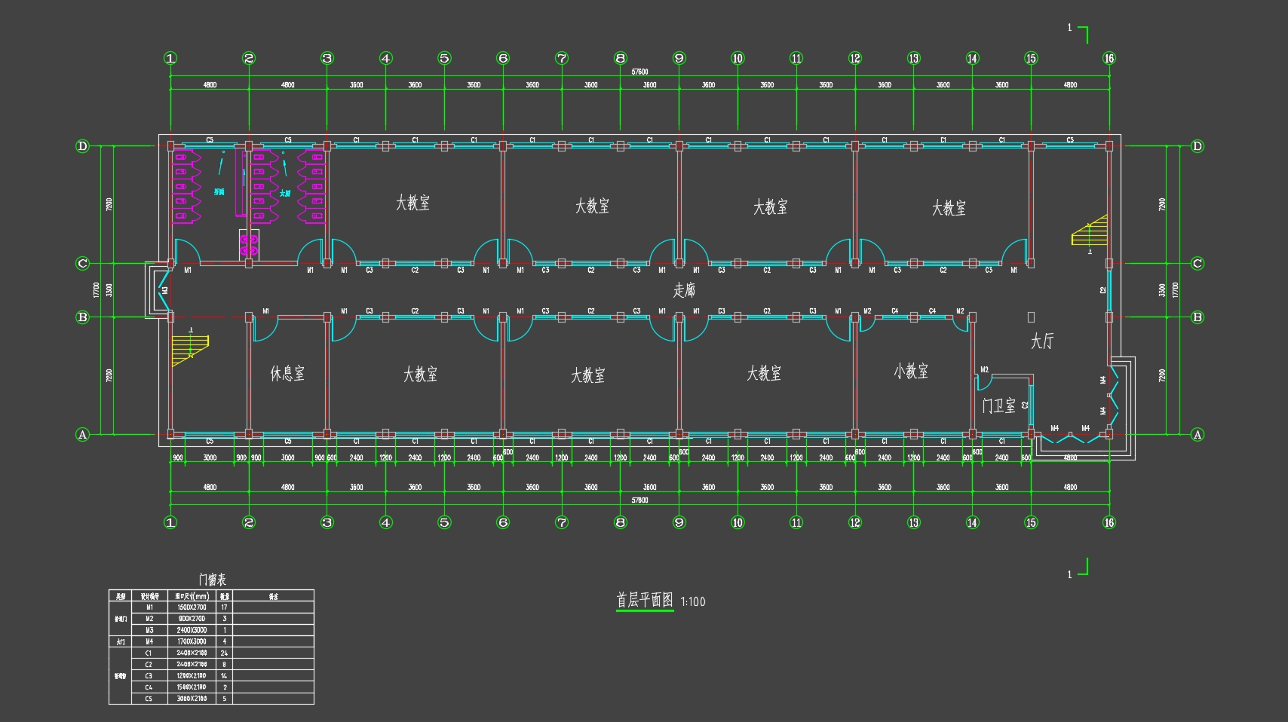This screenshot has width=1288, height=722.
Task: Select the 2400X3000 size cell in table
Action: 191,630
